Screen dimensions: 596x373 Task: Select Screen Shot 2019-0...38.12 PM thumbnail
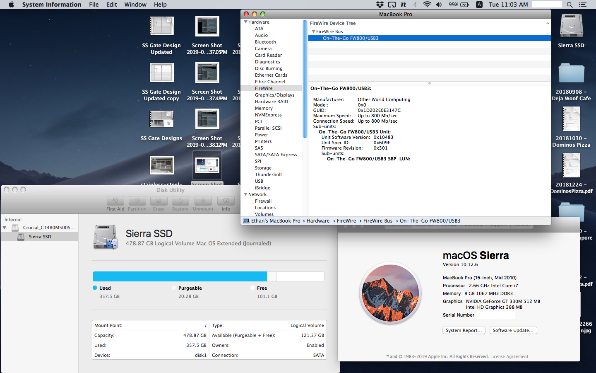coord(207,119)
